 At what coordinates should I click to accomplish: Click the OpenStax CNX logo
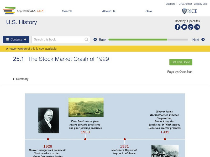[24, 11]
